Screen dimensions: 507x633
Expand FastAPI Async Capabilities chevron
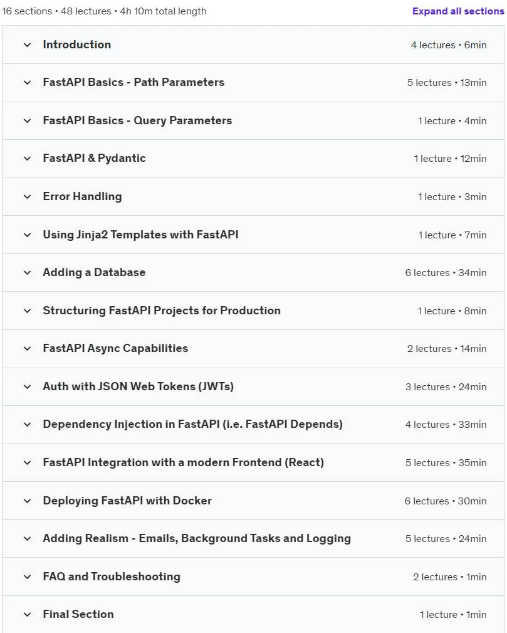coord(27,349)
